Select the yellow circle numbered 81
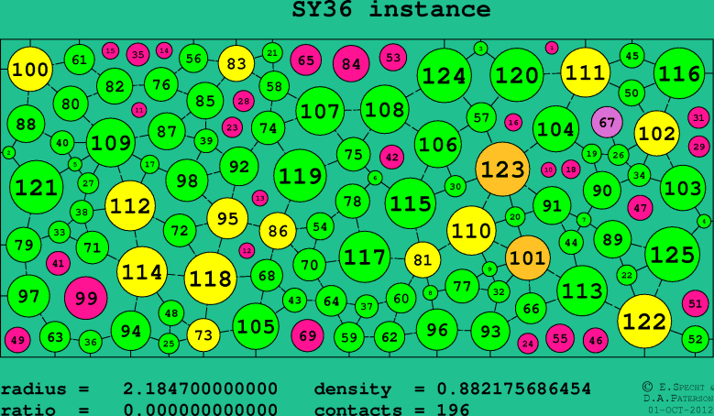 pos(423,260)
